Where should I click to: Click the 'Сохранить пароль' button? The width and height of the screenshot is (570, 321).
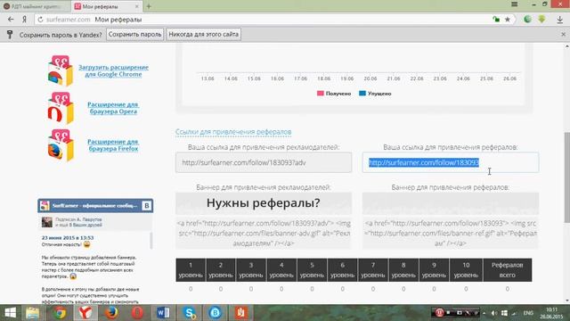coord(134,34)
